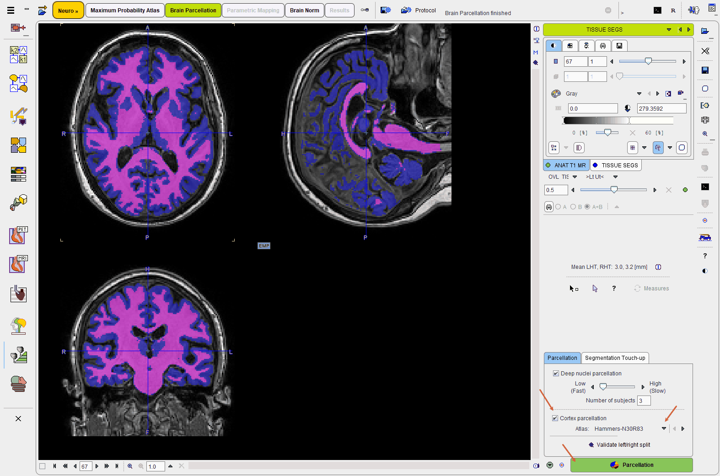
Task: Open the OVL TIS fusion mode dropdown
Action: click(x=575, y=176)
